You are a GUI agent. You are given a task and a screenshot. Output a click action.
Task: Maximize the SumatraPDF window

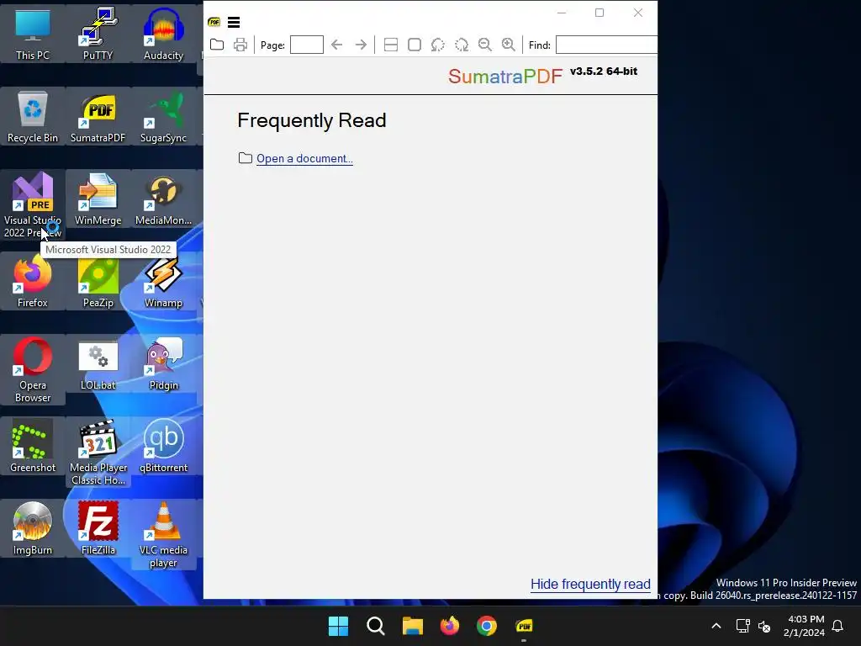point(600,13)
